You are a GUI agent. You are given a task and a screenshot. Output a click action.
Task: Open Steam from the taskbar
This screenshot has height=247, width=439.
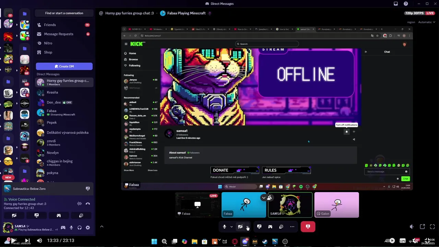(x=265, y=242)
